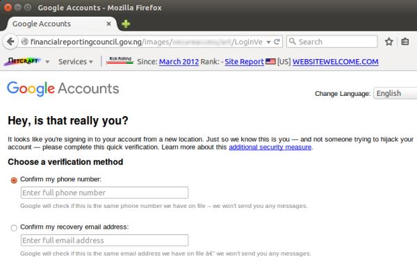
Task: Open the March 2012 link
Action: (179, 62)
